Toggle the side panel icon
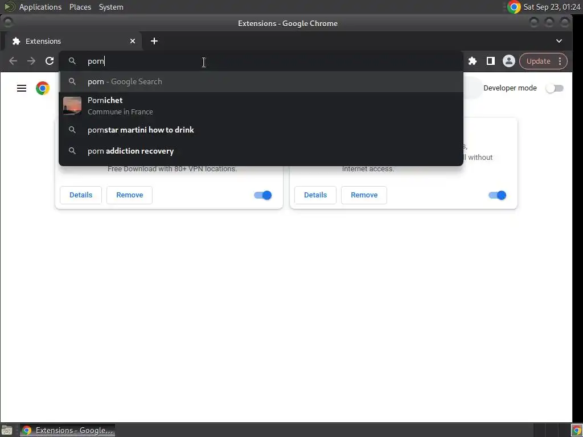 [x=490, y=61]
